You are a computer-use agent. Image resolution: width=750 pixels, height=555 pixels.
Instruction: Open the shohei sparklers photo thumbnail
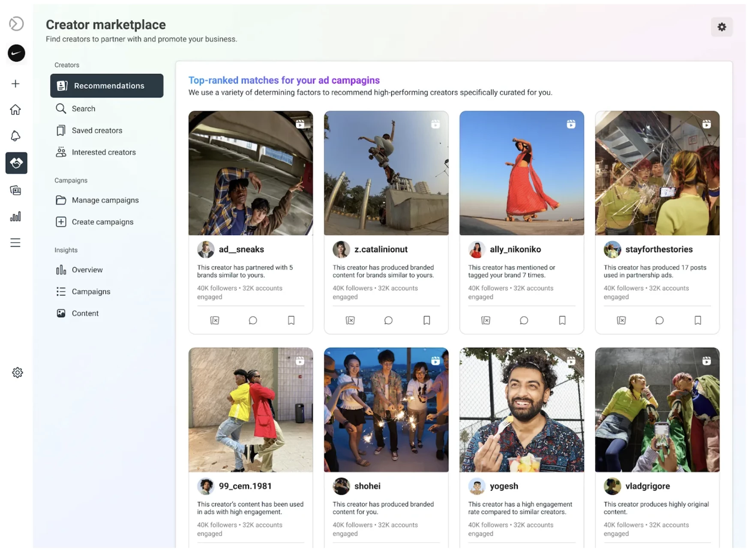(x=386, y=410)
